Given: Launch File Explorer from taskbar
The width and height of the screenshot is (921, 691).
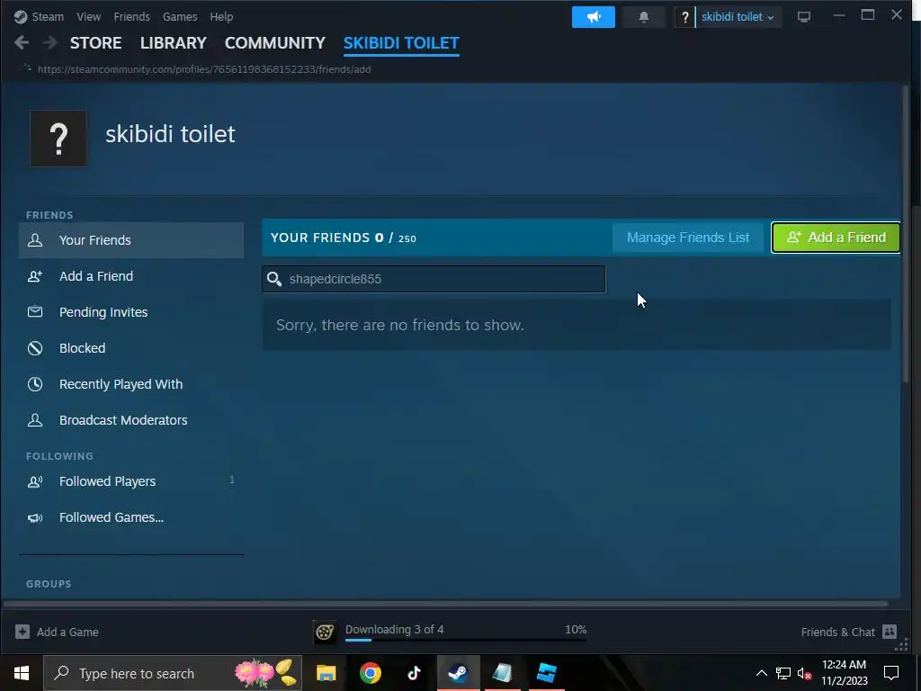Looking at the screenshot, I should [326, 673].
